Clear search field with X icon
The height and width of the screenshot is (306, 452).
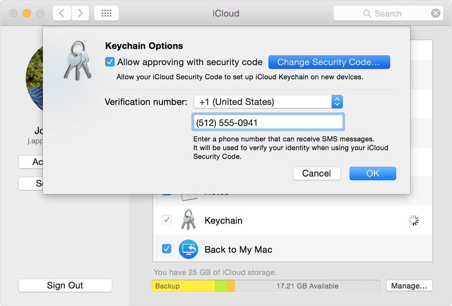click(x=436, y=13)
